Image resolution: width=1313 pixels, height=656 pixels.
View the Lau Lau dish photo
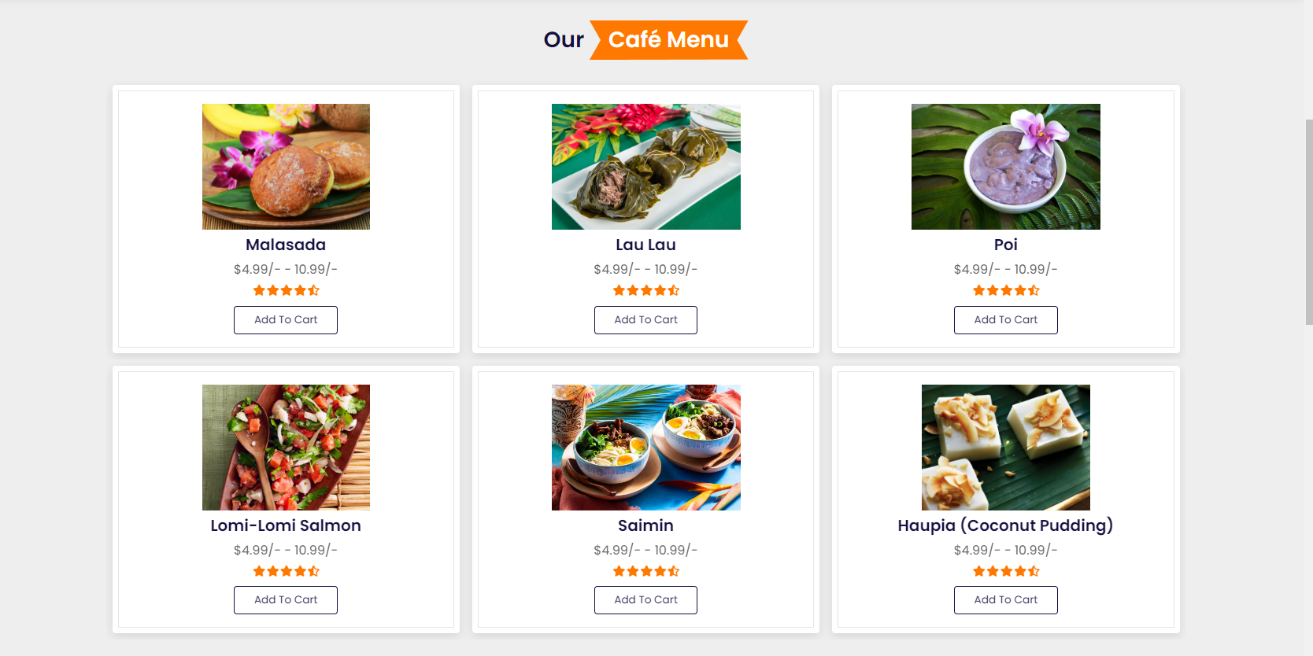645,166
